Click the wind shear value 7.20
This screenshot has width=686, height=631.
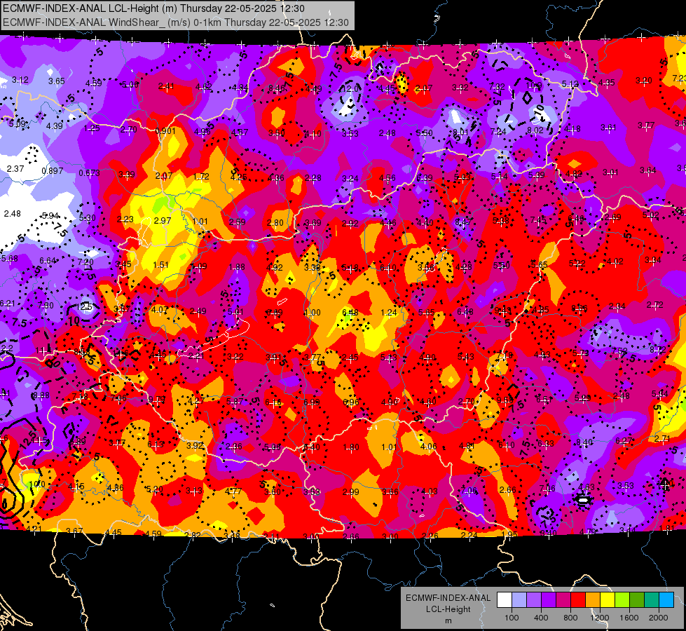tap(85, 262)
